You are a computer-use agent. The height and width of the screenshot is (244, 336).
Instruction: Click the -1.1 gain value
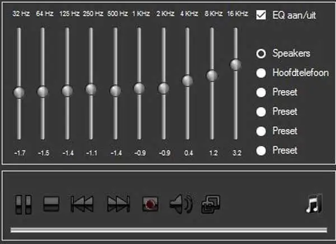tap(91, 153)
